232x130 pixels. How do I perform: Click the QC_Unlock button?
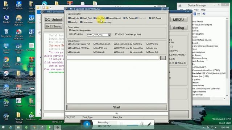(54, 19)
